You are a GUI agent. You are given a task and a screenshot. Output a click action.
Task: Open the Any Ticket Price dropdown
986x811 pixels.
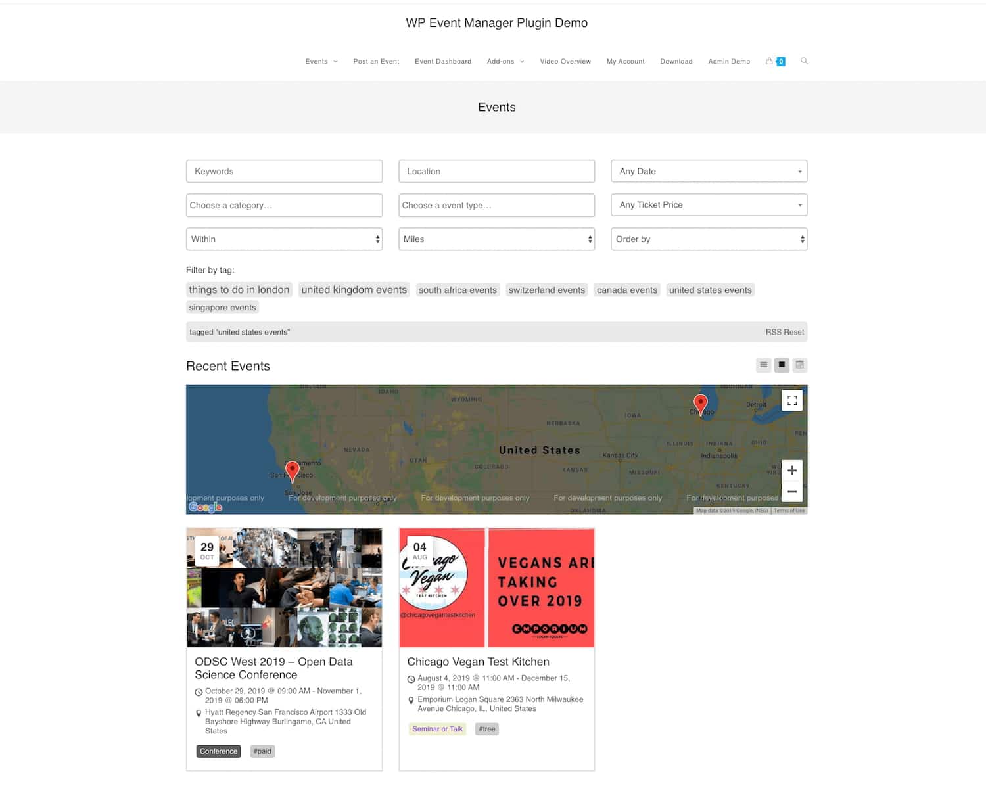tap(709, 204)
